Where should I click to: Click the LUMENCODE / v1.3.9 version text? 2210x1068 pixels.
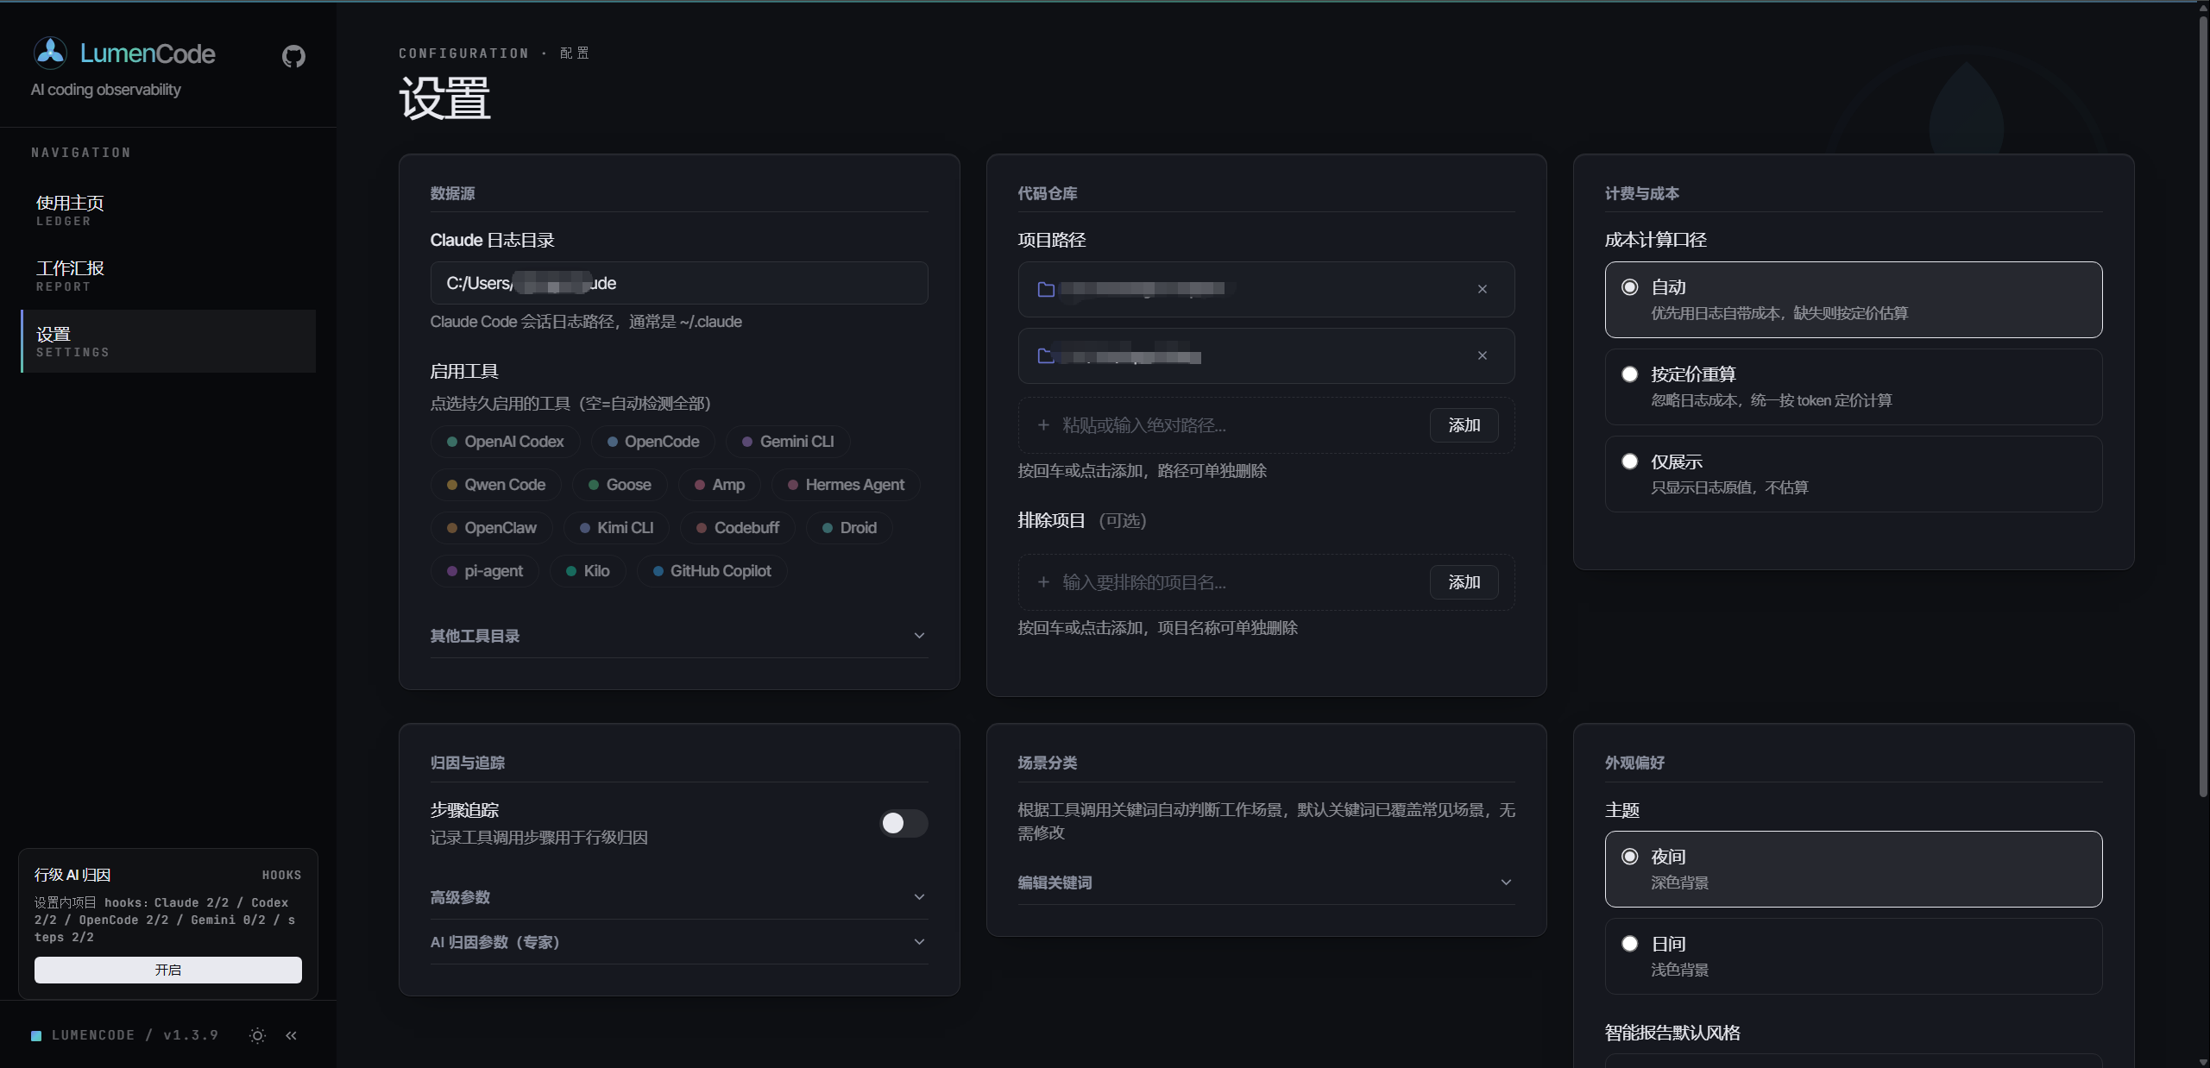click(x=135, y=1035)
